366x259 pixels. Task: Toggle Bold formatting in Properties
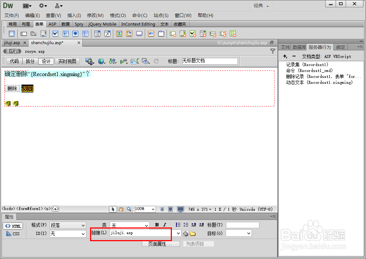[157, 225]
